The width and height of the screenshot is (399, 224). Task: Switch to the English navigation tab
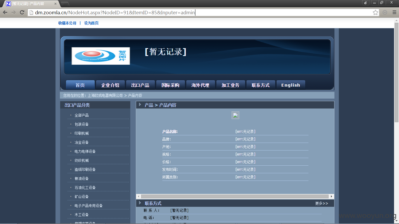pos(291,85)
